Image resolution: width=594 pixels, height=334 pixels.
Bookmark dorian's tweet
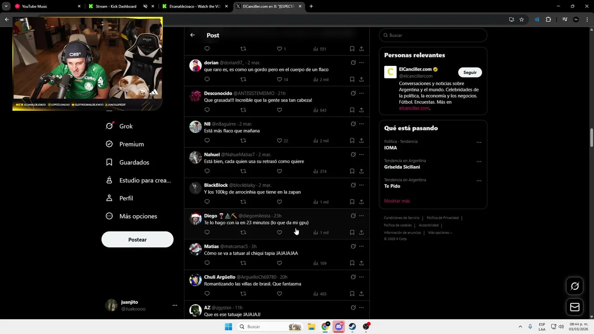(x=352, y=79)
